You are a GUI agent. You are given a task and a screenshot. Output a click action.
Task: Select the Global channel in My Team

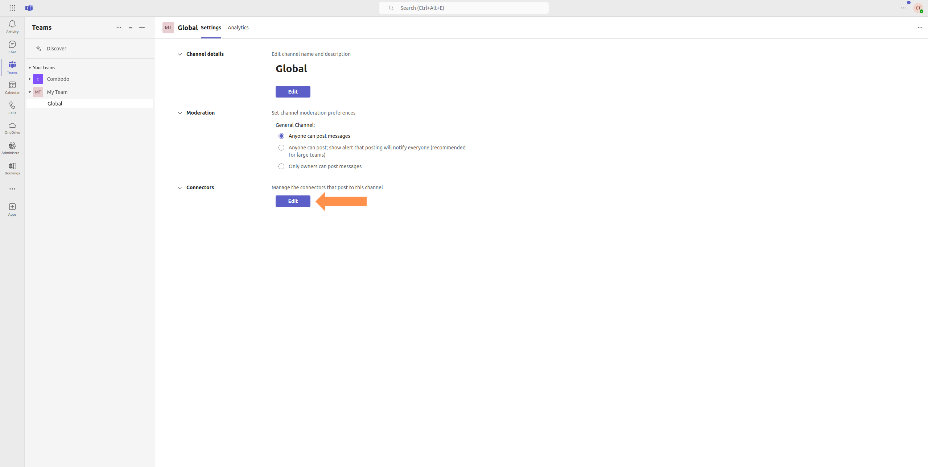point(55,104)
